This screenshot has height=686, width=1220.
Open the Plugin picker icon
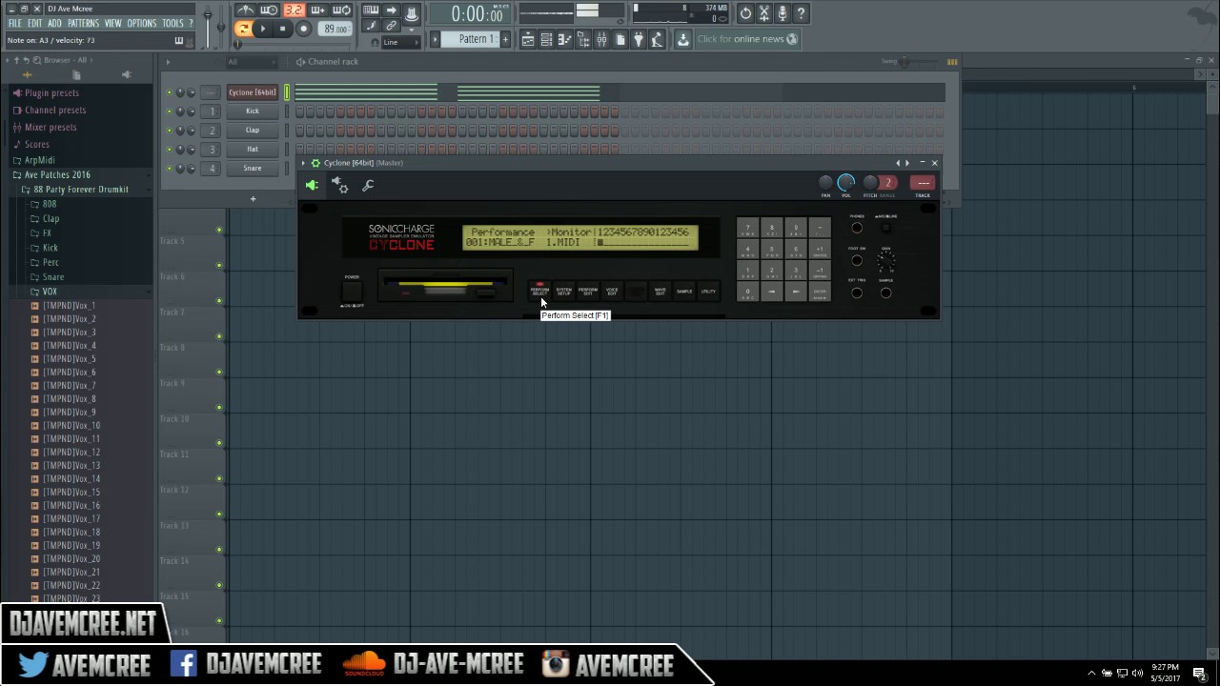[639, 39]
